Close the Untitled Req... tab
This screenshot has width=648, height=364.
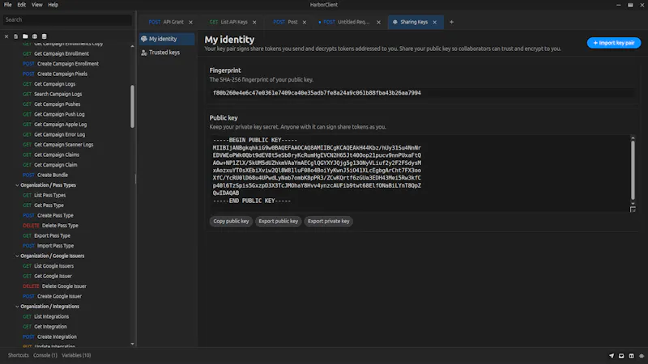378,23
